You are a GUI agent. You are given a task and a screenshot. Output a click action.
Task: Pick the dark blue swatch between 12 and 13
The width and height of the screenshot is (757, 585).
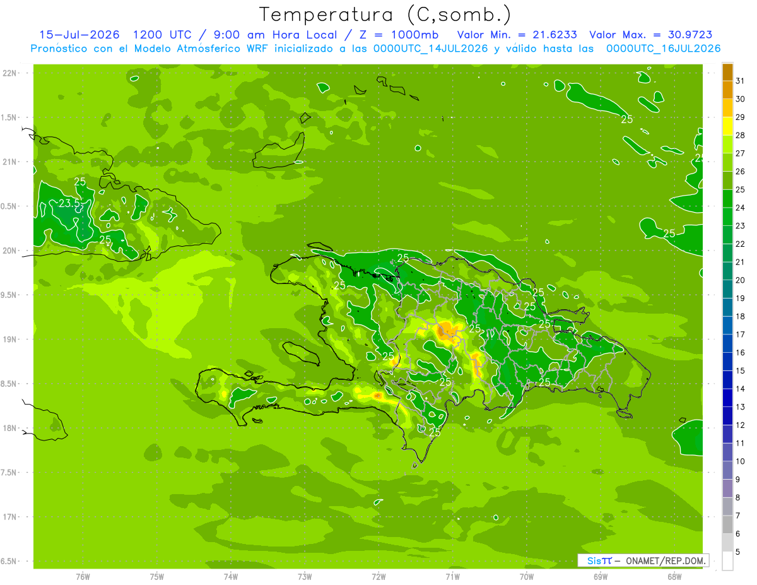(727, 416)
